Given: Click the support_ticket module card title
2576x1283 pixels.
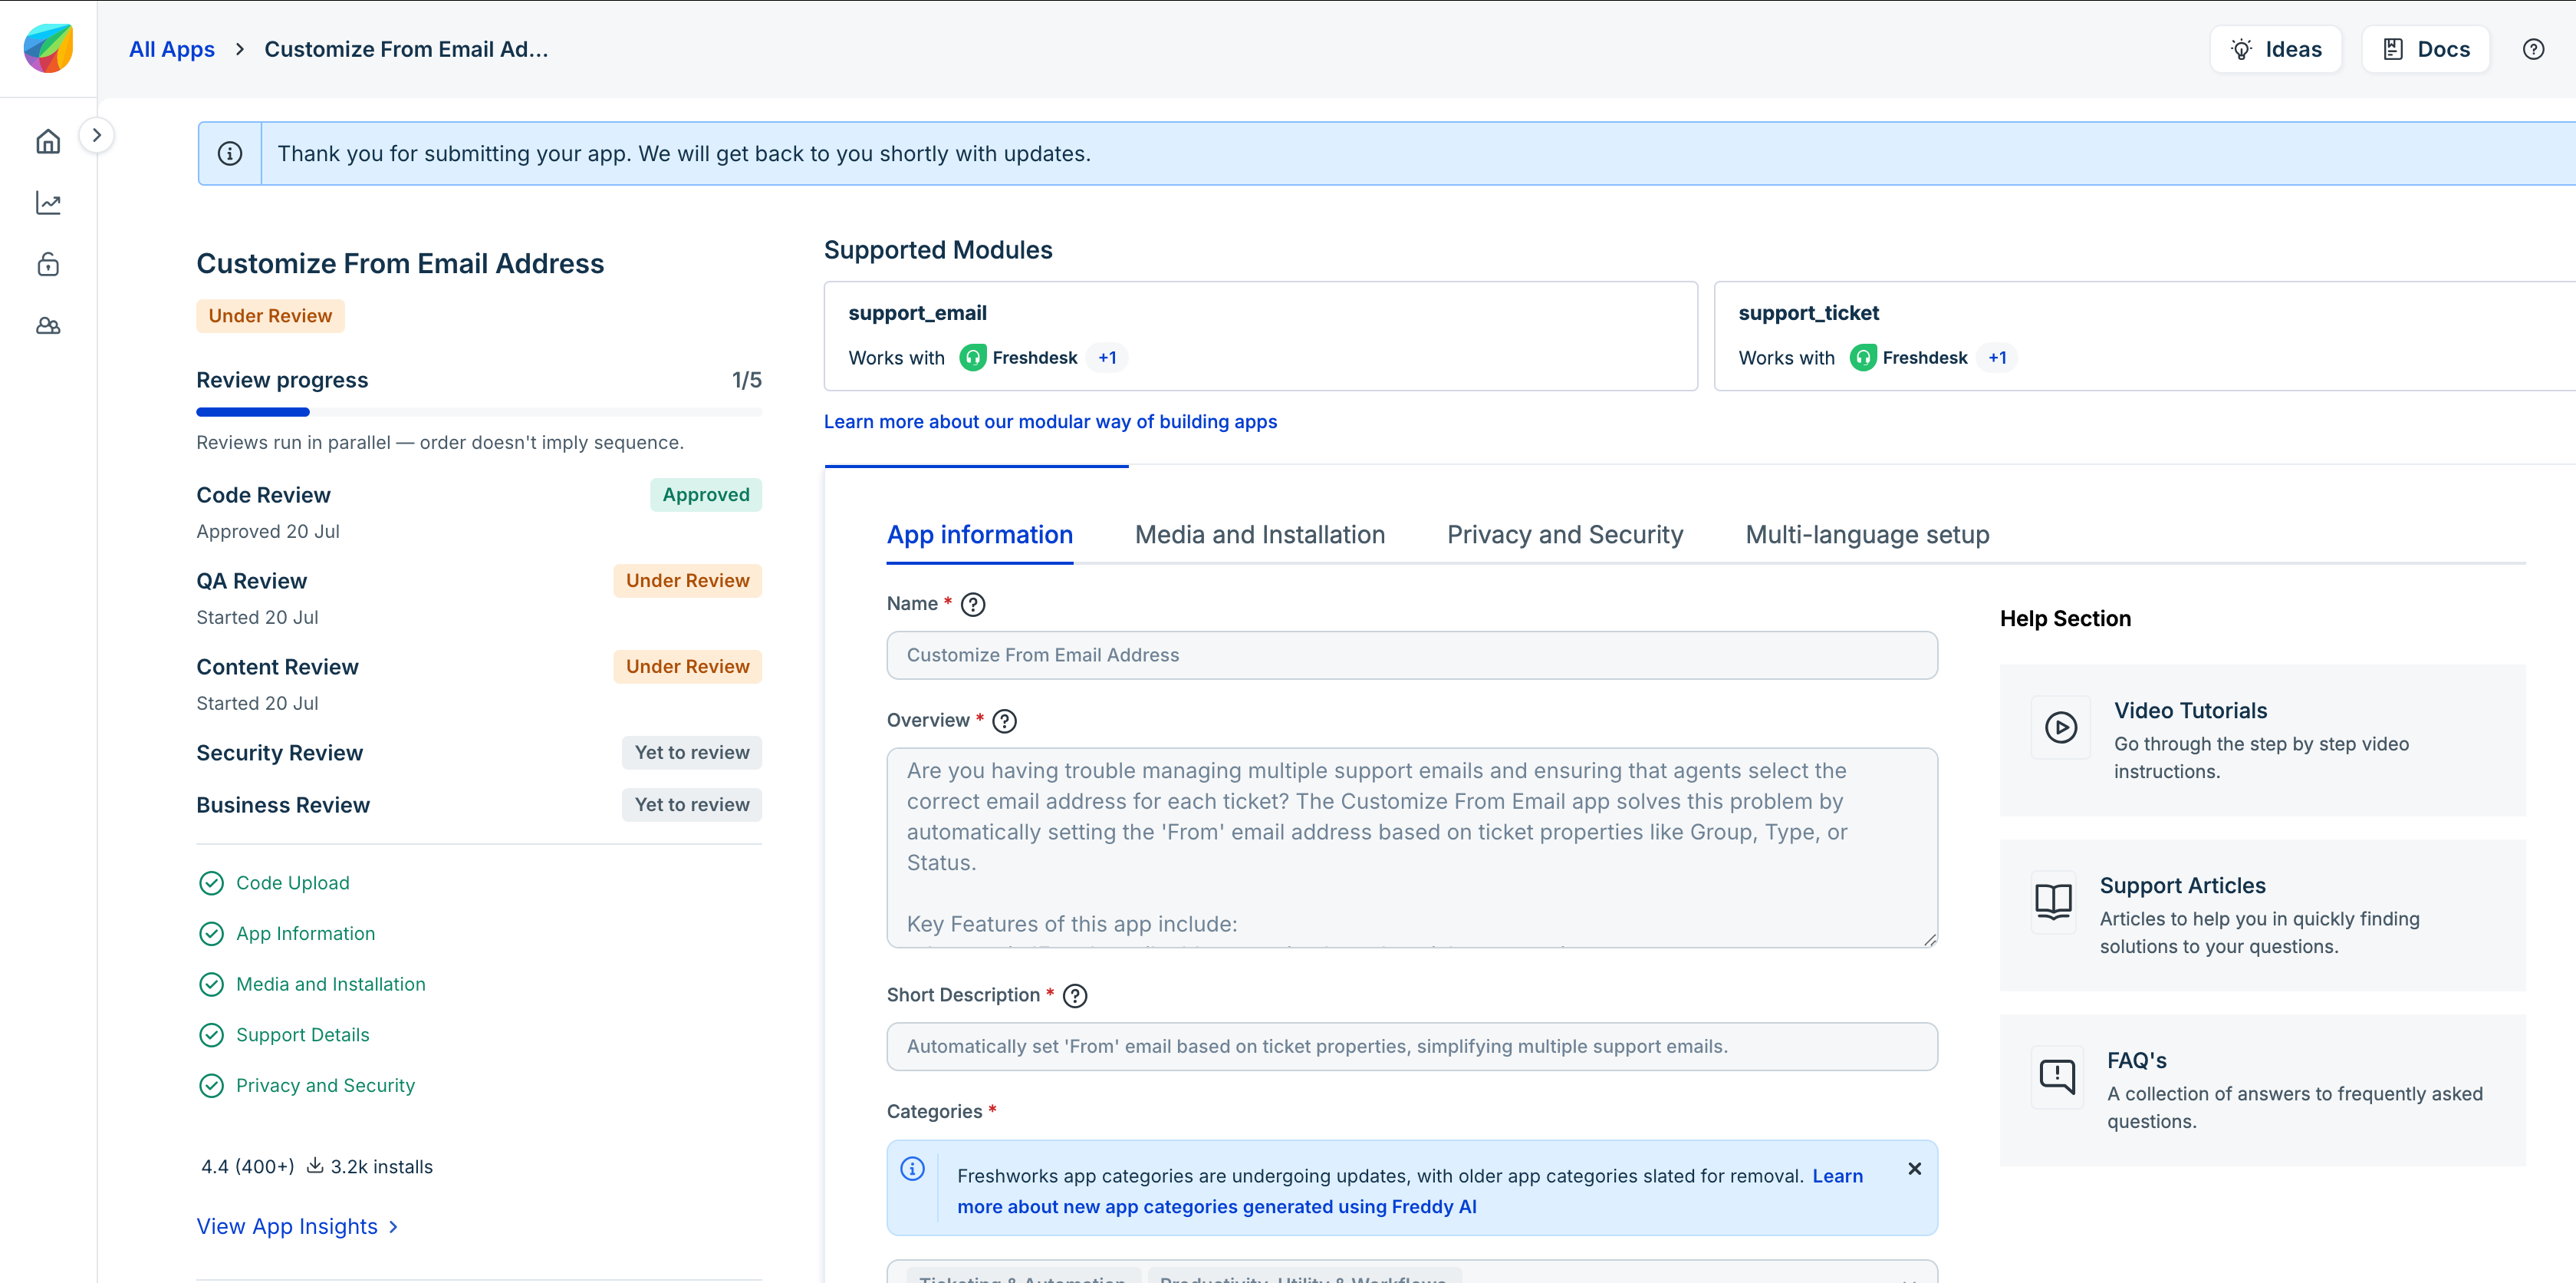Looking at the screenshot, I should pos(1808,312).
